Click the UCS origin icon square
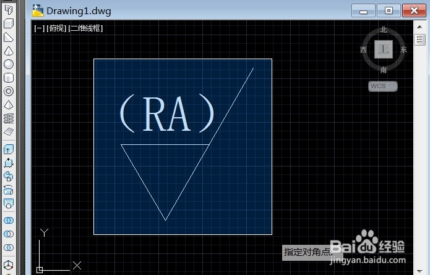The width and height of the screenshot is (430, 275). (40, 270)
